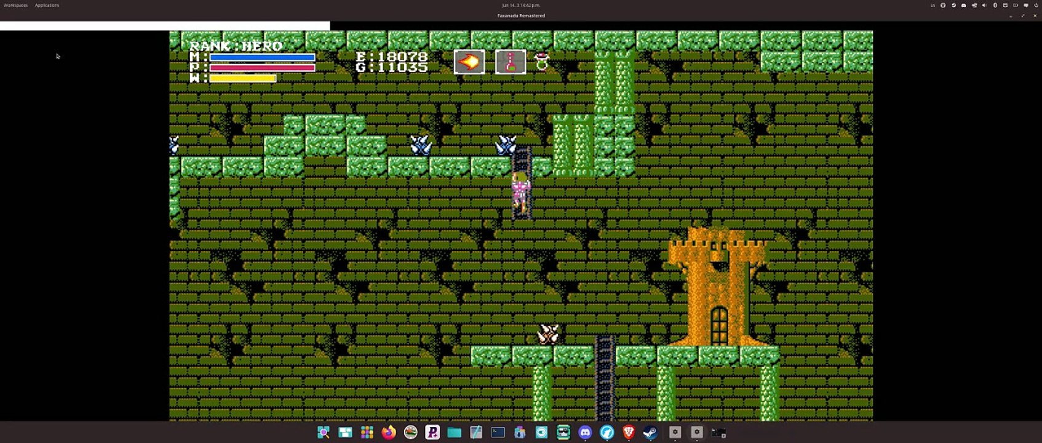Launch Discord from the dock
This screenshot has width=1042, height=443.
pos(585,433)
